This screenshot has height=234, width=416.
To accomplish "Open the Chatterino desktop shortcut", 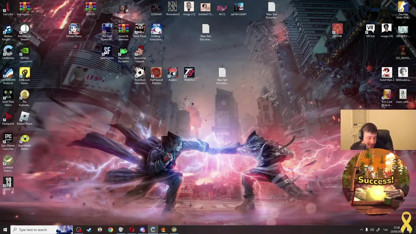I will tap(8, 52).
